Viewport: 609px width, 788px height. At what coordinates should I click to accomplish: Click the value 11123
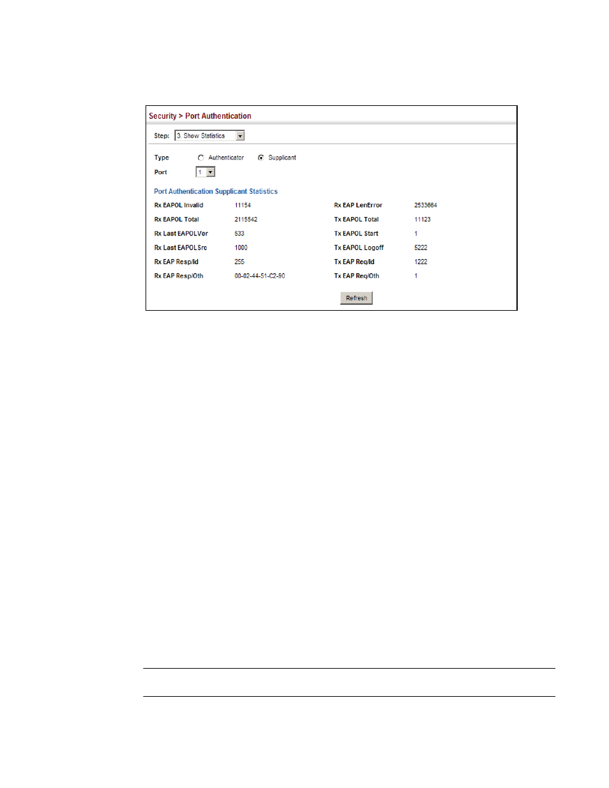[423, 219]
